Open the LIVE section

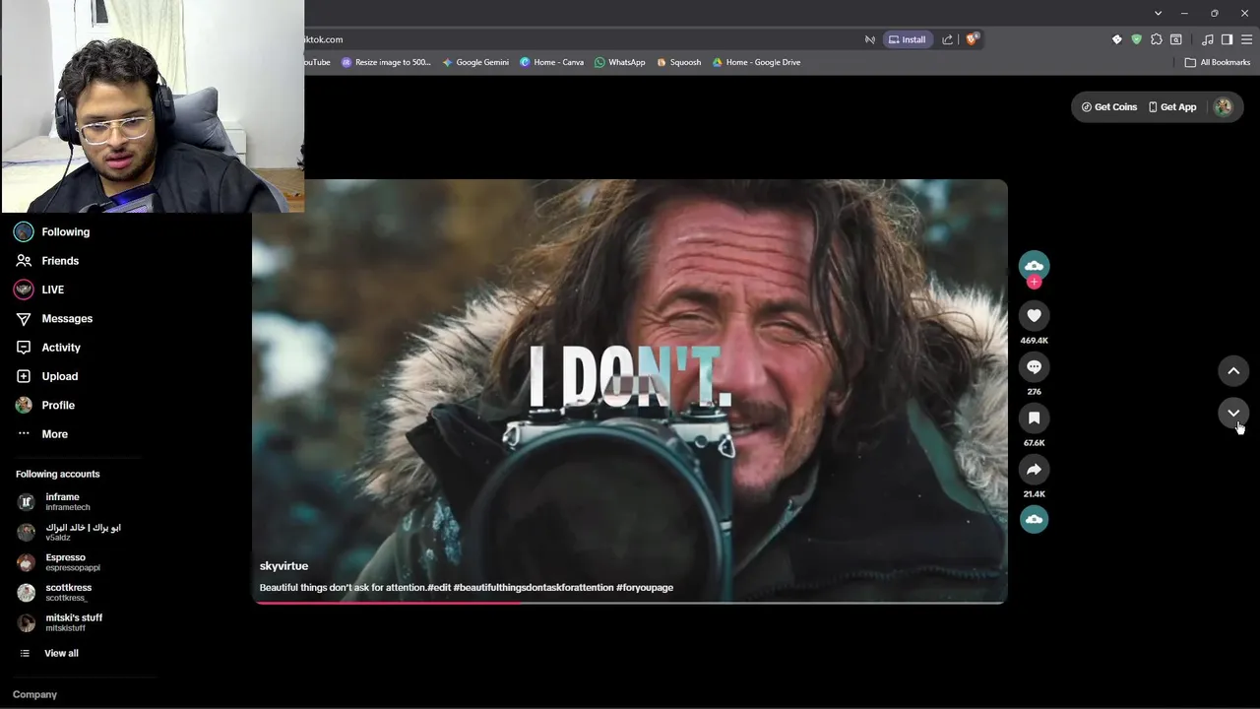click(39, 290)
